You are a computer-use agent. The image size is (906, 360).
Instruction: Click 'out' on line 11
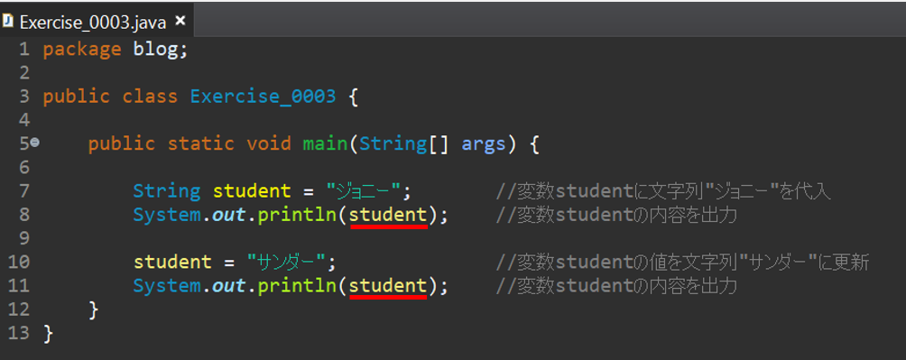coord(229,286)
